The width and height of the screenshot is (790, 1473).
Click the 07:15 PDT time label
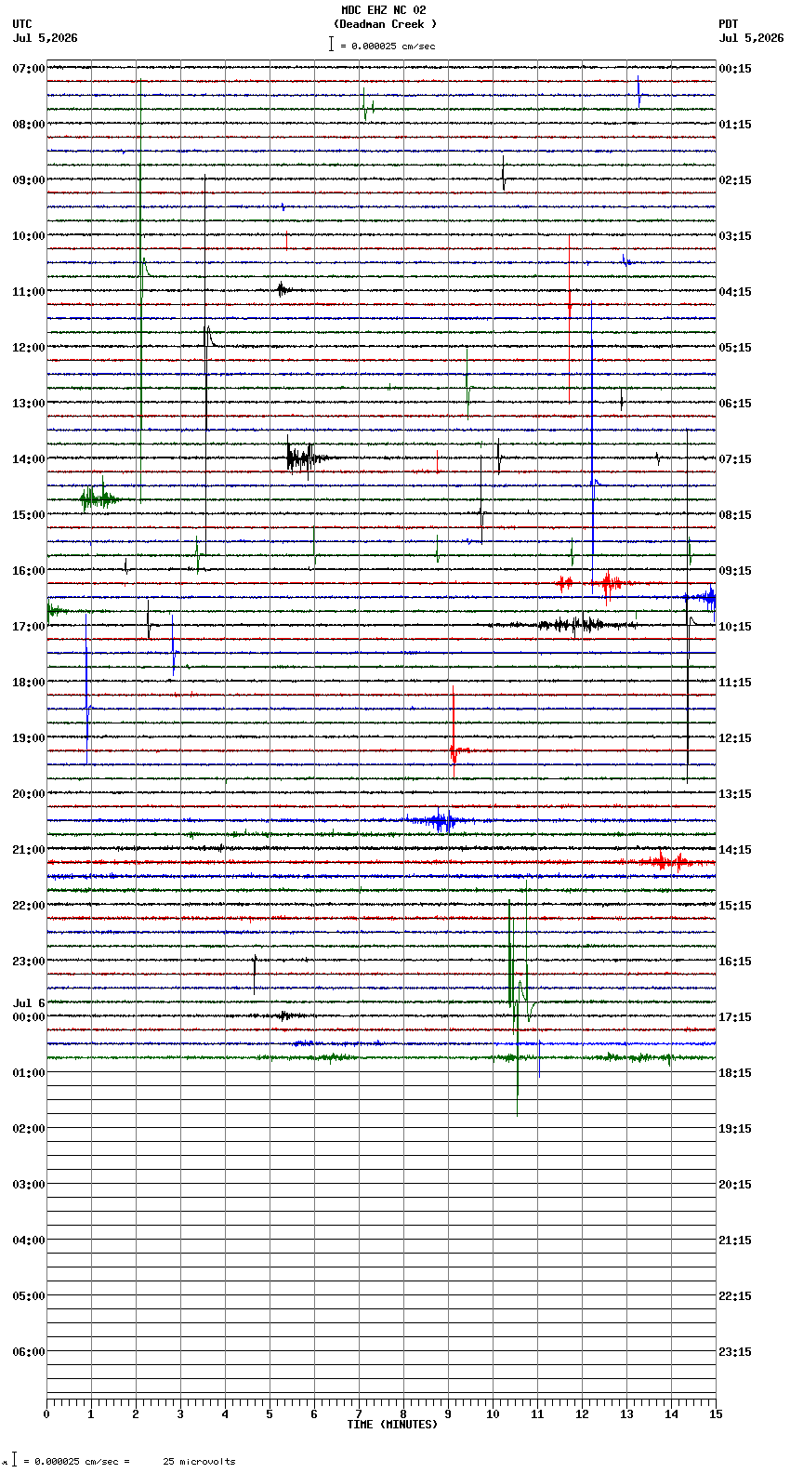click(x=735, y=459)
